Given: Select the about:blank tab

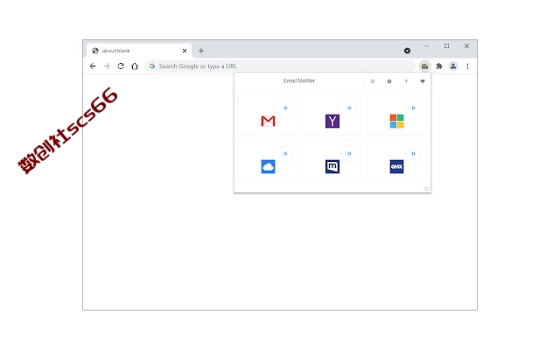Looking at the screenshot, I should [x=139, y=51].
